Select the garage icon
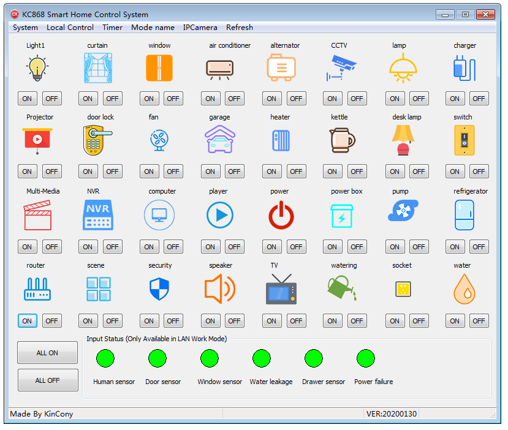 (x=219, y=140)
